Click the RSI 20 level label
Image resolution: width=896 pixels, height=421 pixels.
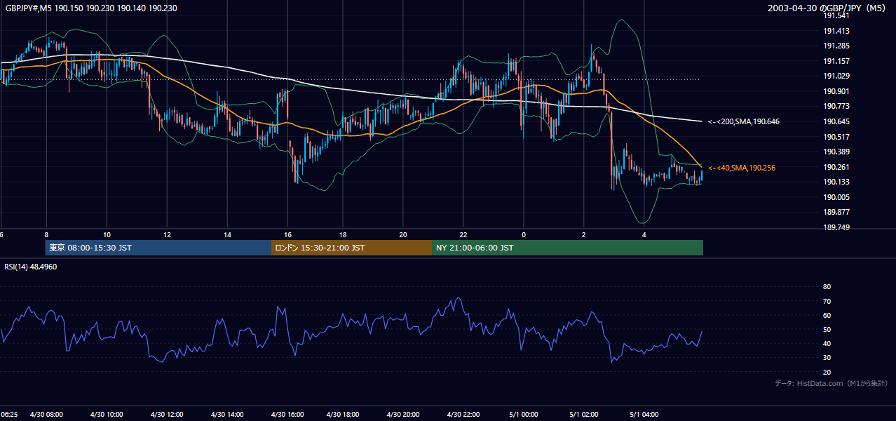pos(827,372)
